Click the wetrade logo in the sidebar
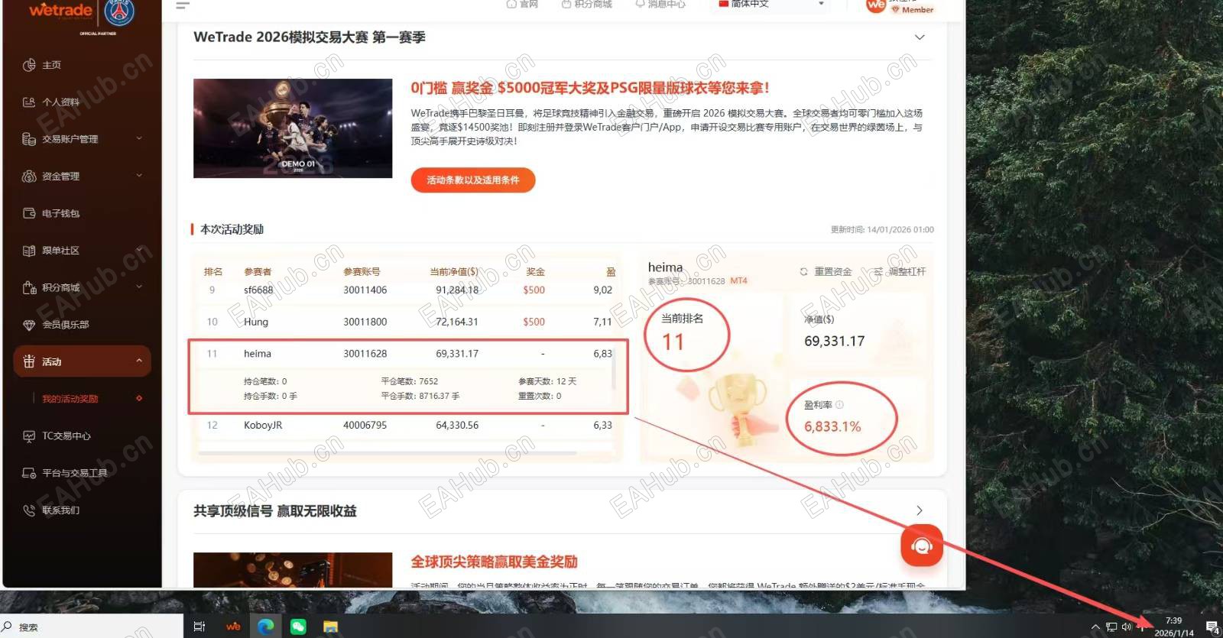The height and width of the screenshot is (638, 1223). [61, 11]
